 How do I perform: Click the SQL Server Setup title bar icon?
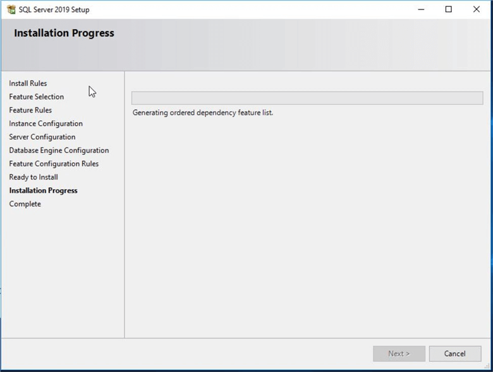[11, 9]
